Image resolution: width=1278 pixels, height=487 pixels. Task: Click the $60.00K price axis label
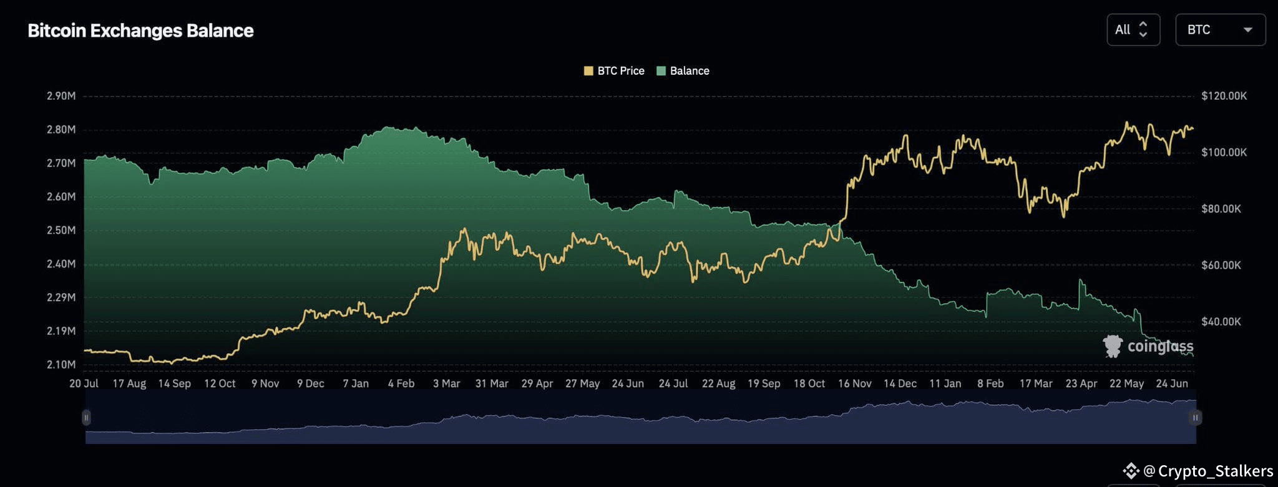1221,266
